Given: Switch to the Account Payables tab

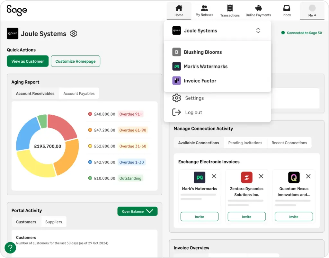Looking at the screenshot, I should point(79,93).
